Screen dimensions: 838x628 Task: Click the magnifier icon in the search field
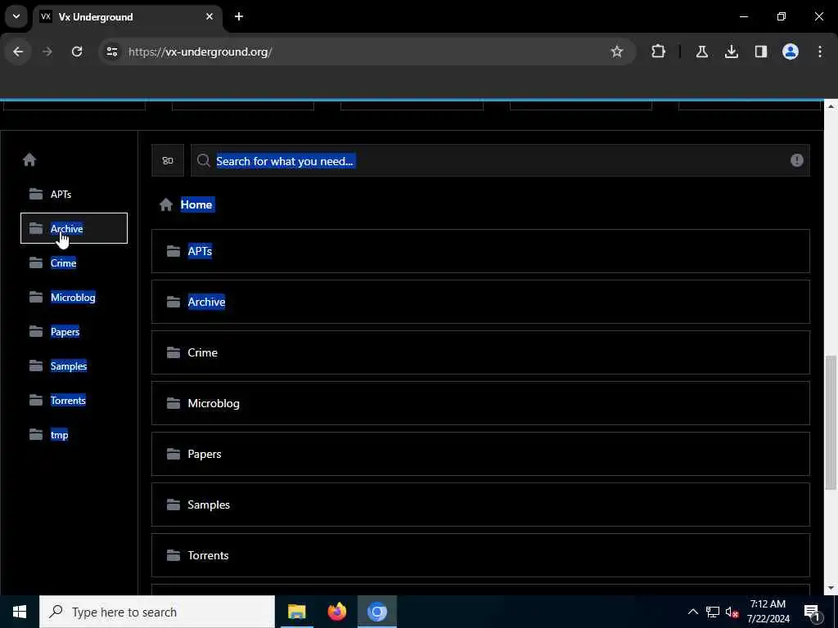click(203, 160)
